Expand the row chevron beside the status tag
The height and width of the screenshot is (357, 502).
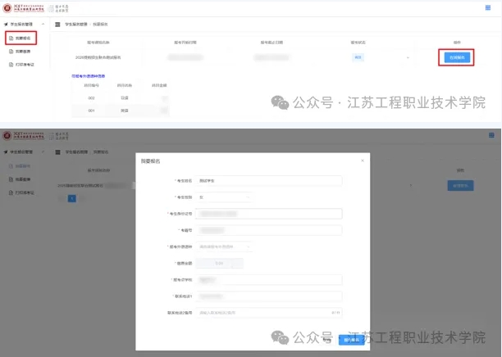coord(408,57)
